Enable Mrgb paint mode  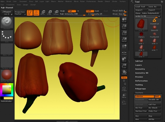click(62, 11)
